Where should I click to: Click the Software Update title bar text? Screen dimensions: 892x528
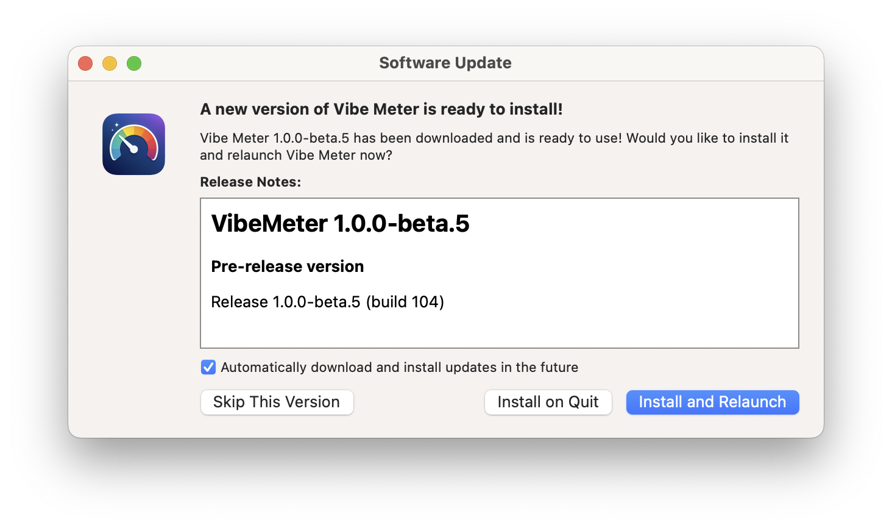click(x=445, y=63)
